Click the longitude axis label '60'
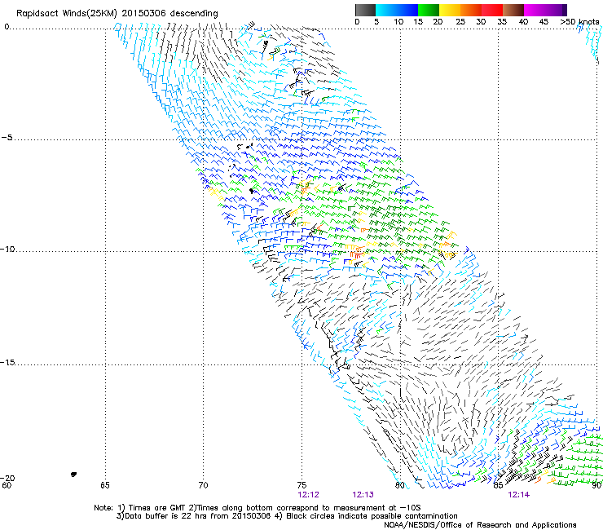This screenshot has height=530, width=603. click(x=7, y=485)
